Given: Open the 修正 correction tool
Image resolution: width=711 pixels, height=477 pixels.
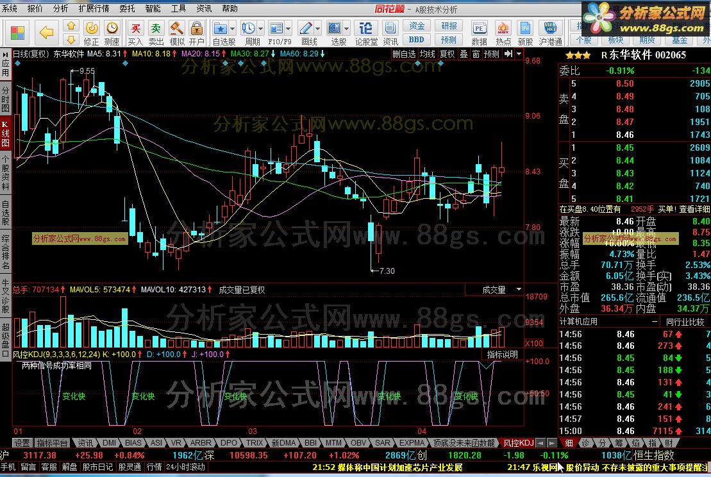Looking at the screenshot, I should (92, 33).
